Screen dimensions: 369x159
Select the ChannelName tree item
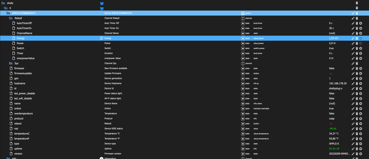click(24, 33)
